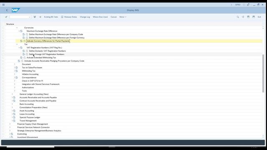Execute activity Exchange Rate Difference per Foreign Currency
The image size is (267, 150).
[27, 37]
